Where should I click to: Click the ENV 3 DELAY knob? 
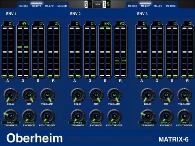pos(148,95)
